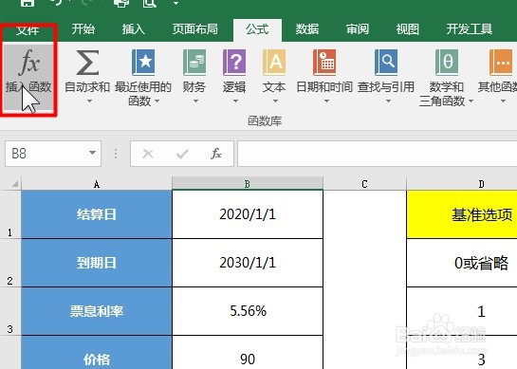Viewport: 517px width, 369px height.
Task: Open the Logical functions question mark icon
Action: click(x=234, y=63)
